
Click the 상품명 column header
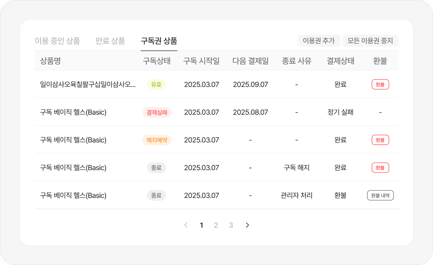(50, 61)
